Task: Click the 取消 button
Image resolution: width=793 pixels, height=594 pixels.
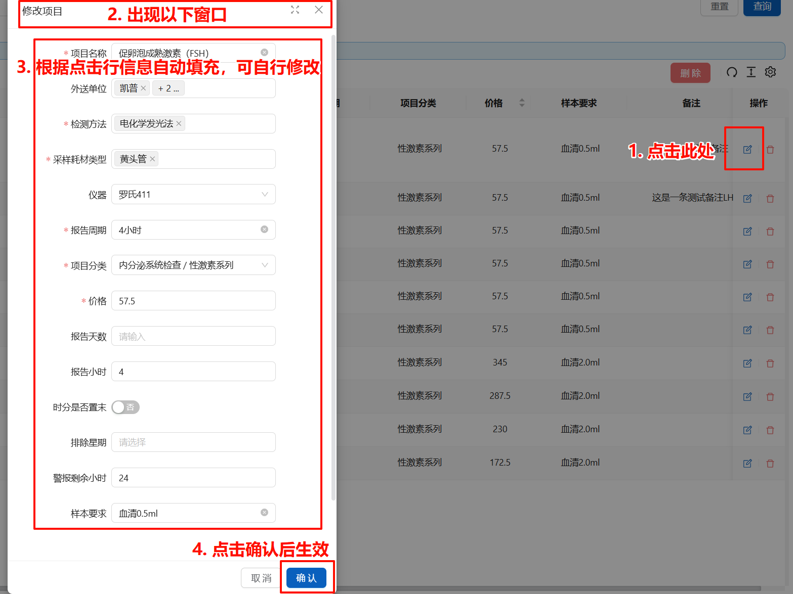Action: 261,578
